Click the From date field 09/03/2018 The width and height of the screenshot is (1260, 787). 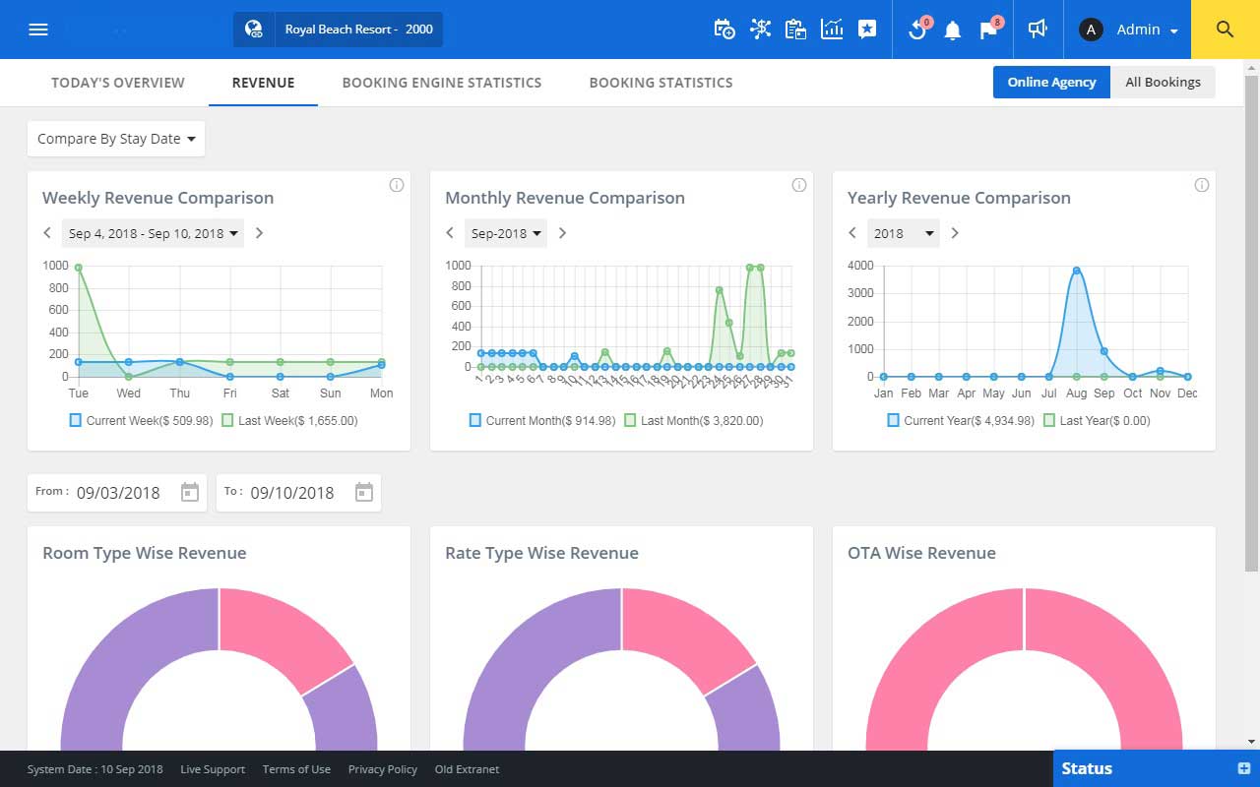click(x=117, y=493)
